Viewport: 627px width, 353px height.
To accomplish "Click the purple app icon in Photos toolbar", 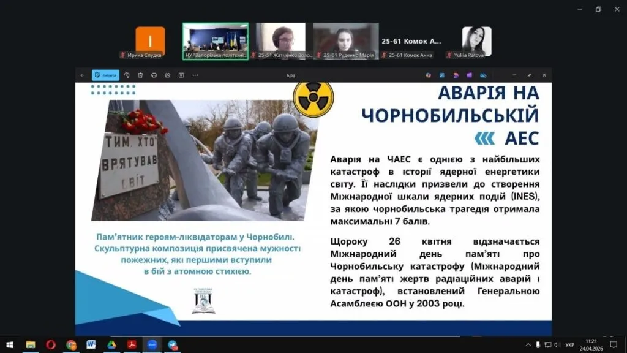I will pyautogui.click(x=470, y=75).
